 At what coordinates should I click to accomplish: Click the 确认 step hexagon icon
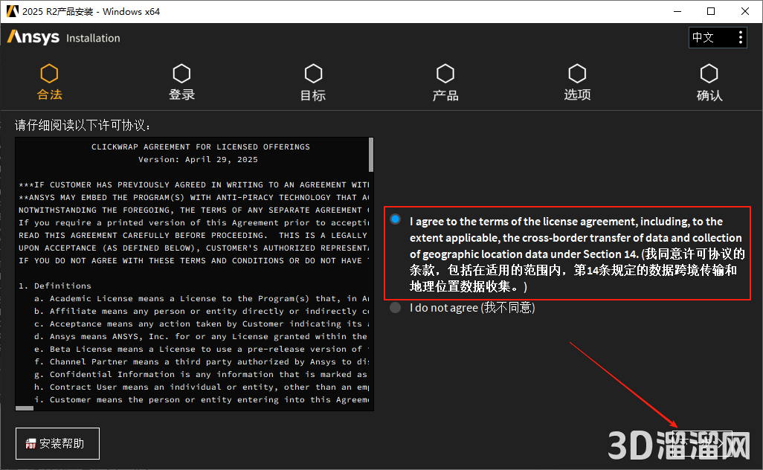click(709, 74)
